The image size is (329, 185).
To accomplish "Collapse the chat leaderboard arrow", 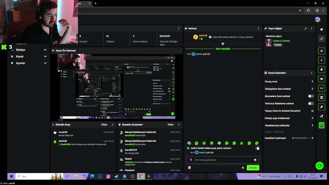I will click(223, 44).
